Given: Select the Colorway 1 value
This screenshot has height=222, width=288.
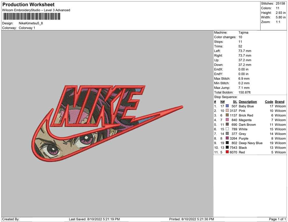Looking at the screenshot, I should click(x=27, y=28).
